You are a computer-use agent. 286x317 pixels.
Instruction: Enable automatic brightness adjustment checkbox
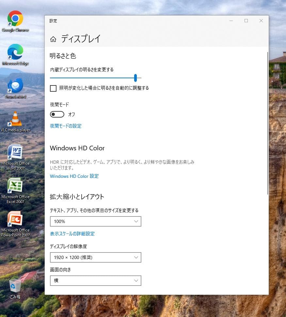(53, 88)
